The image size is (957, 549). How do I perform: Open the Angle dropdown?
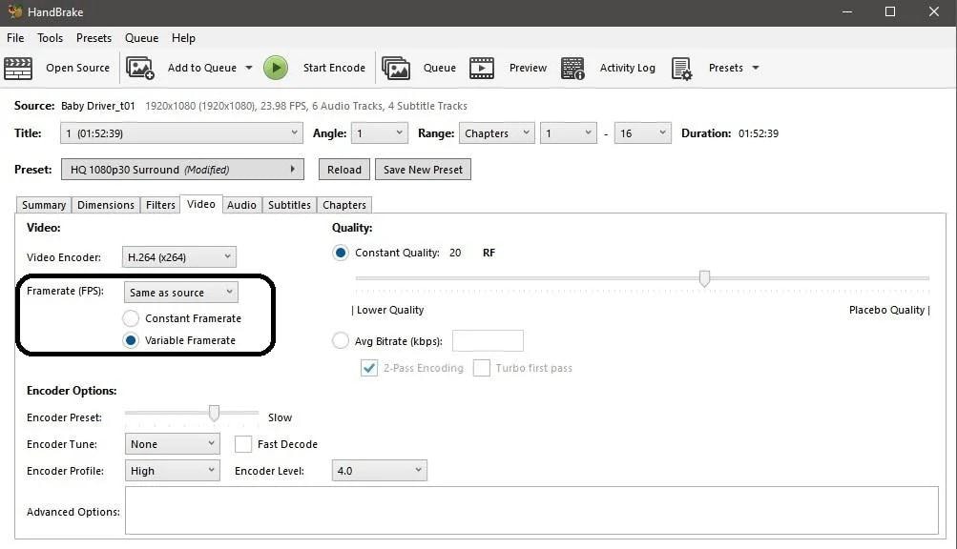tap(380, 133)
